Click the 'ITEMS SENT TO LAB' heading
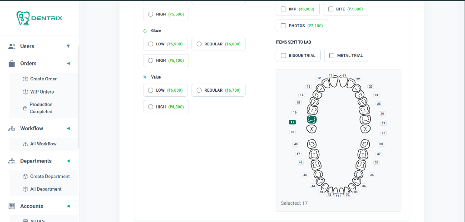The width and height of the screenshot is (465, 222). point(293,42)
